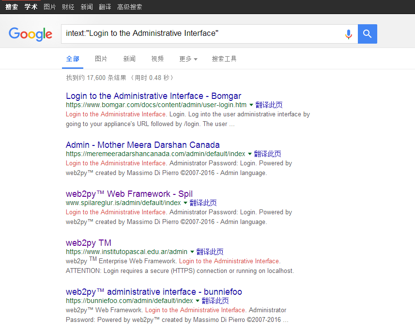Click 翻译此页 for the Spil result
Viewport: 415px width, 335px height.
tap(203, 203)
